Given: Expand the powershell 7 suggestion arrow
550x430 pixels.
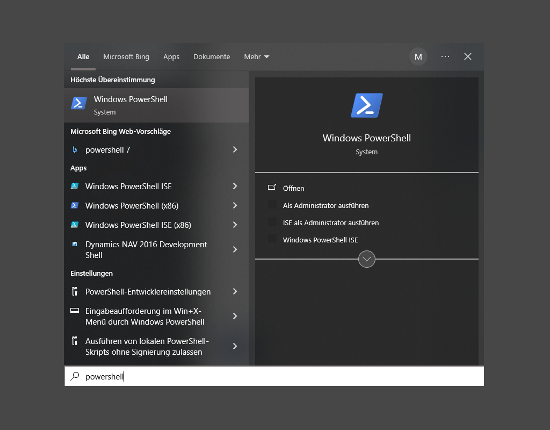Looking at the screenshot, I should tap(235, 149).
